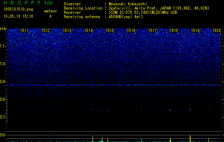The width and height of the screenshot is (224, 142).
Task: Click the observer name Masayuki Kobayashi
Action: tap(128, 4)
